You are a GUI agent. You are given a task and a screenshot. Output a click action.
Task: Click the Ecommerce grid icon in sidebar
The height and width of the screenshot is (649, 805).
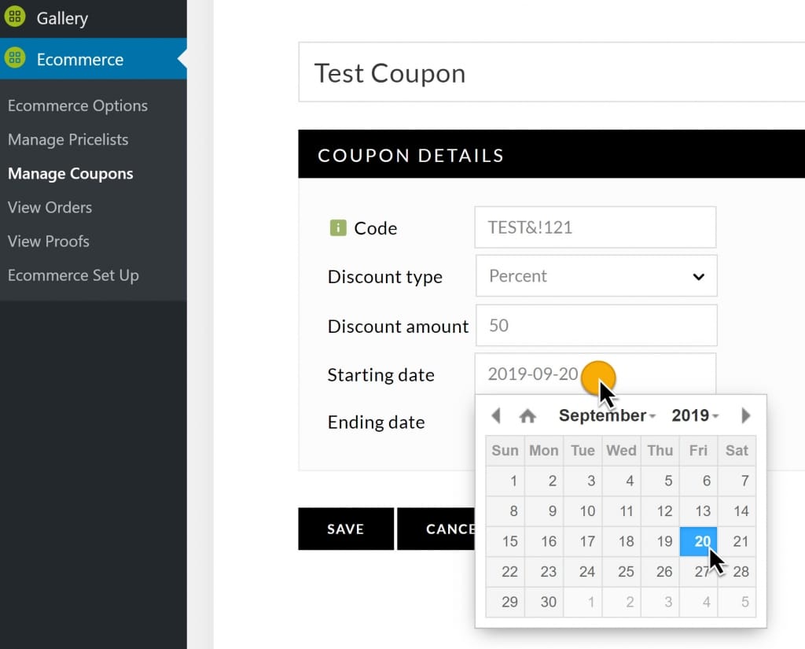point(16,58)
